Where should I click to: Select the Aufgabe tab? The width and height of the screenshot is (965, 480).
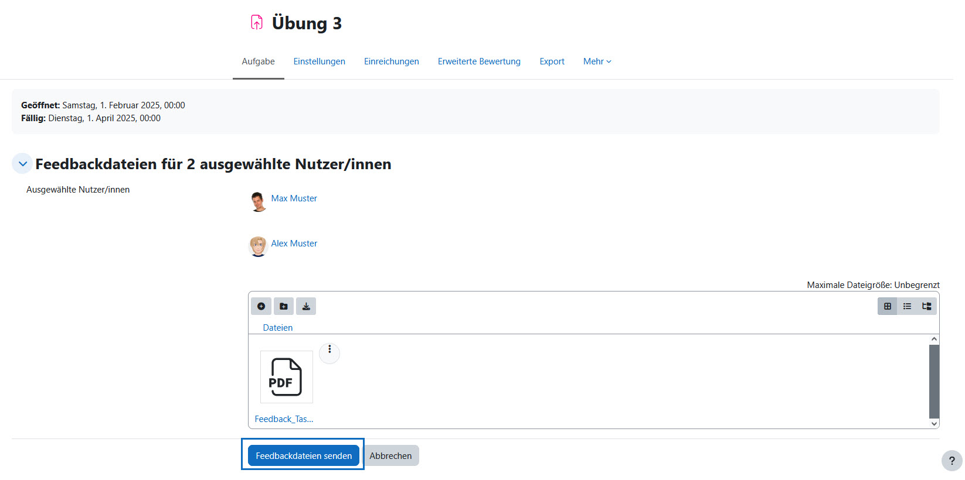tap(258, 61)
